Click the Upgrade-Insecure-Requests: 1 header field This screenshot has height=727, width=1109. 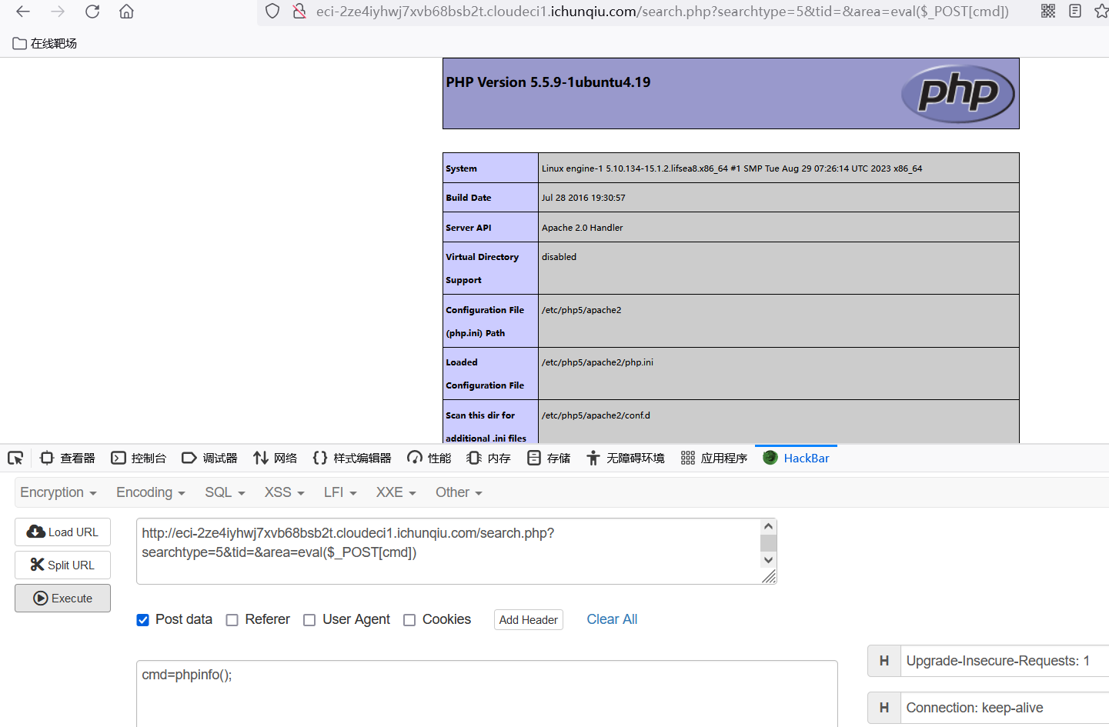[1005, 661]
